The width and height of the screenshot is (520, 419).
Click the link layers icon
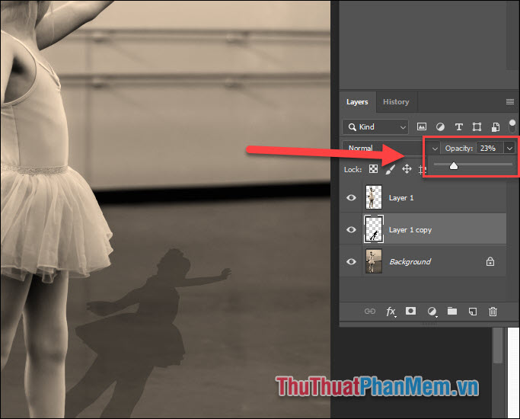370,311
